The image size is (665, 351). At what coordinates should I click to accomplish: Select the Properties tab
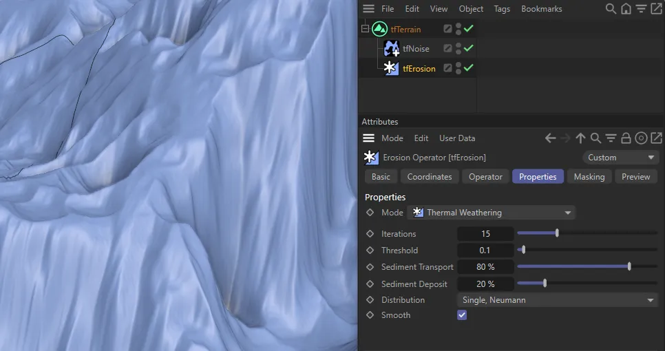pos(538,176)
